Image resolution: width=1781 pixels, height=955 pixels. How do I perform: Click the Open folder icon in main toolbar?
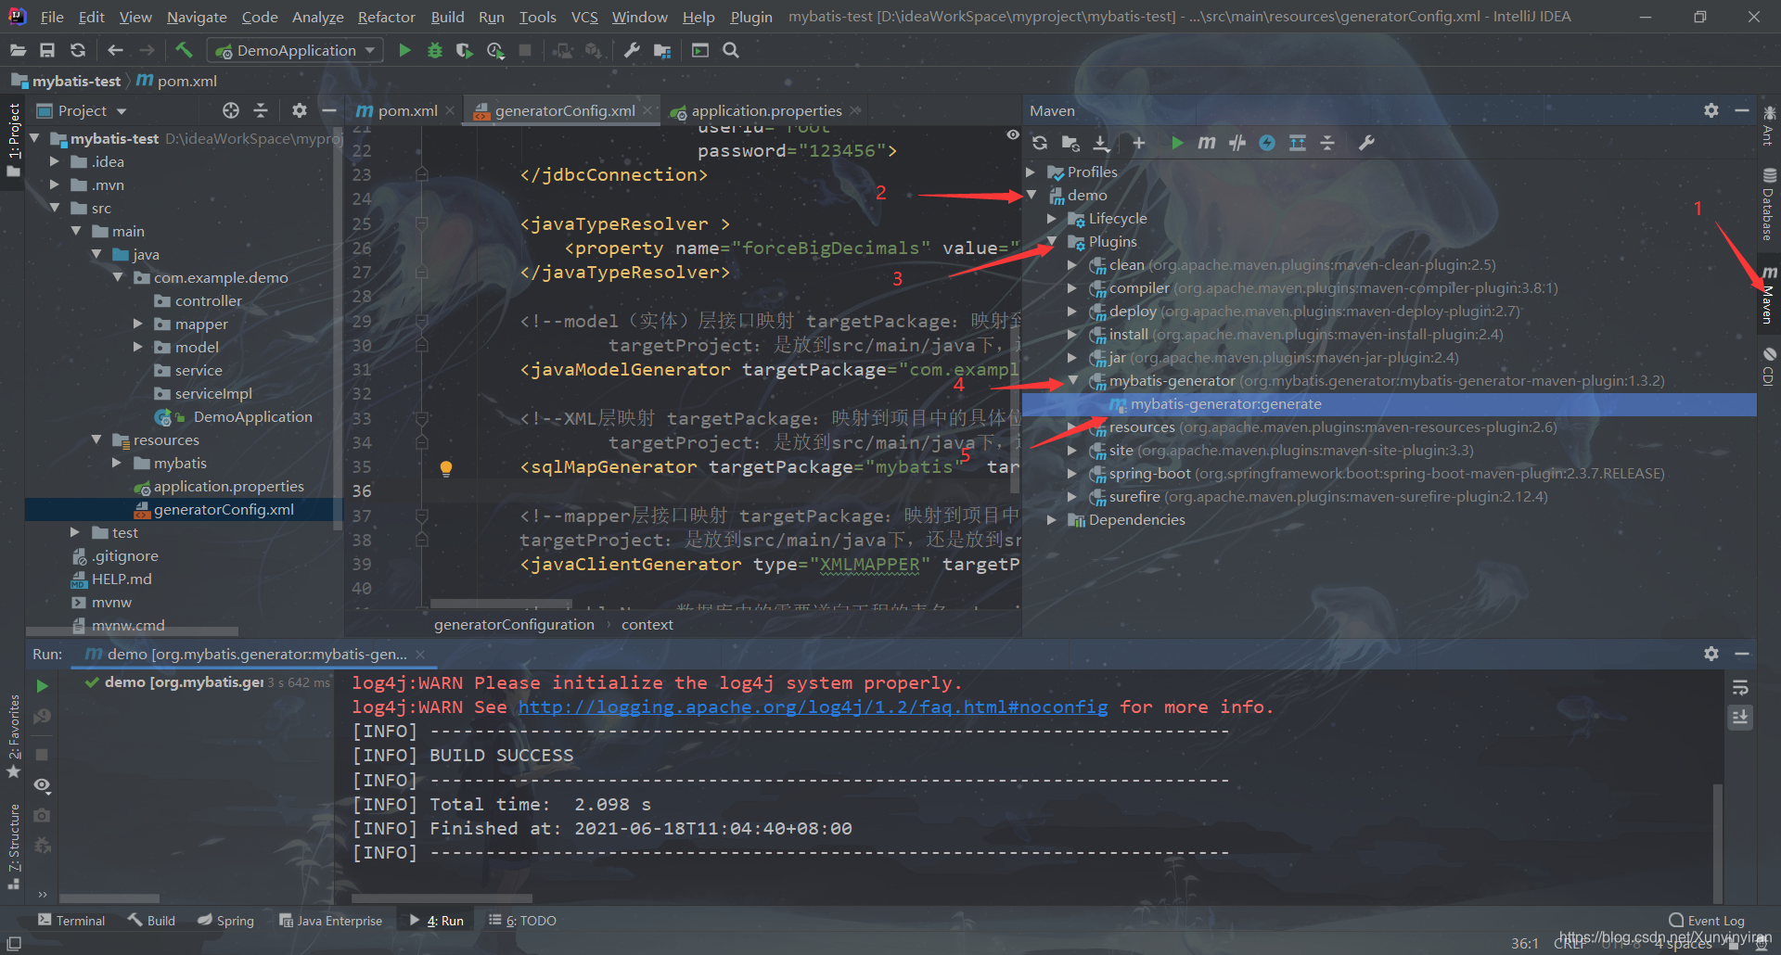point(18,50)
